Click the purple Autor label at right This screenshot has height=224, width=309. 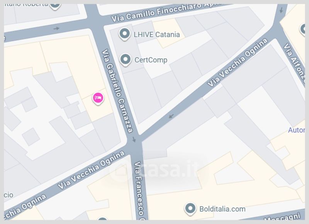click(296, 130)
